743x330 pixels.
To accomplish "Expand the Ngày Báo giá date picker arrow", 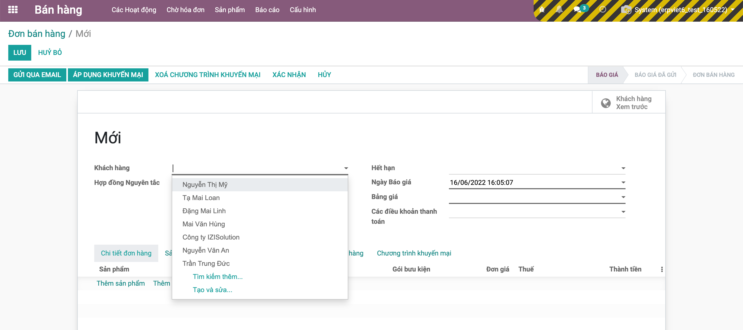I will [x=623, y=183].
